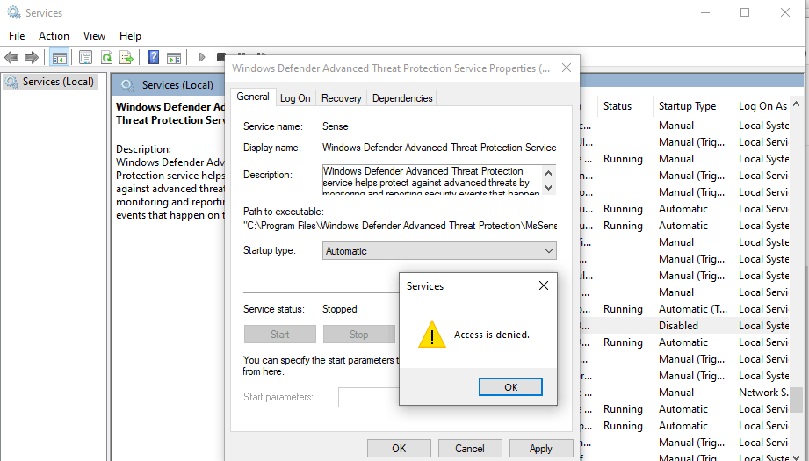Screen dimensions: 809x461
Task: Click the services list vertical scrollbar thumb
Action: 796,400
